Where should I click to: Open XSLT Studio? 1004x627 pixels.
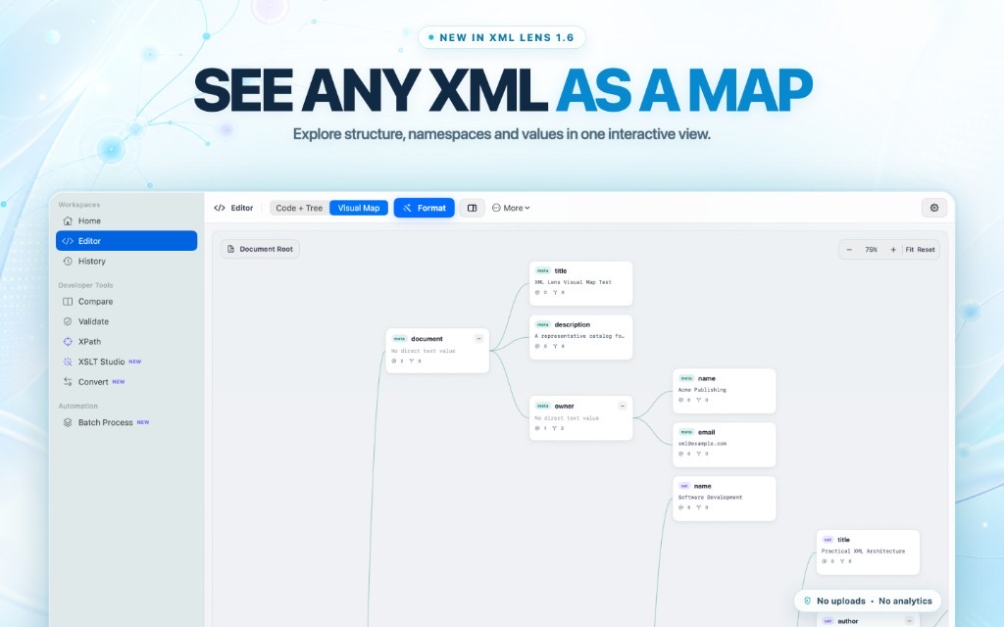(126, 362)
